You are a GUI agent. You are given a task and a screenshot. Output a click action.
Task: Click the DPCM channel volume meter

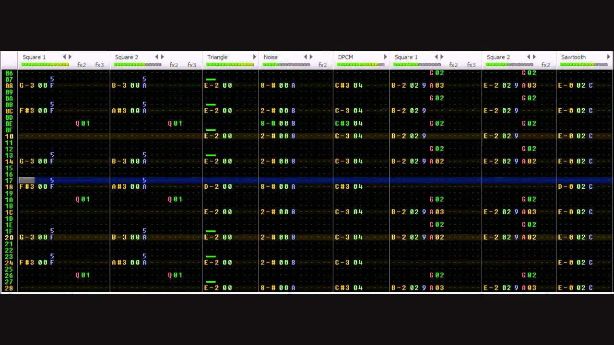[x=361, y=64]
